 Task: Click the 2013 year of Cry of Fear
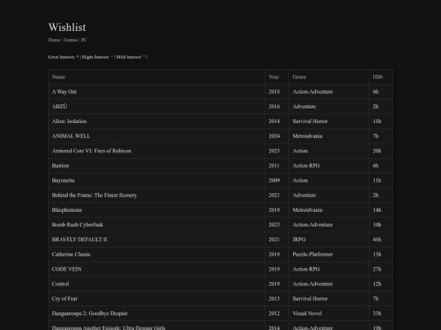click(x=274, y=298)
